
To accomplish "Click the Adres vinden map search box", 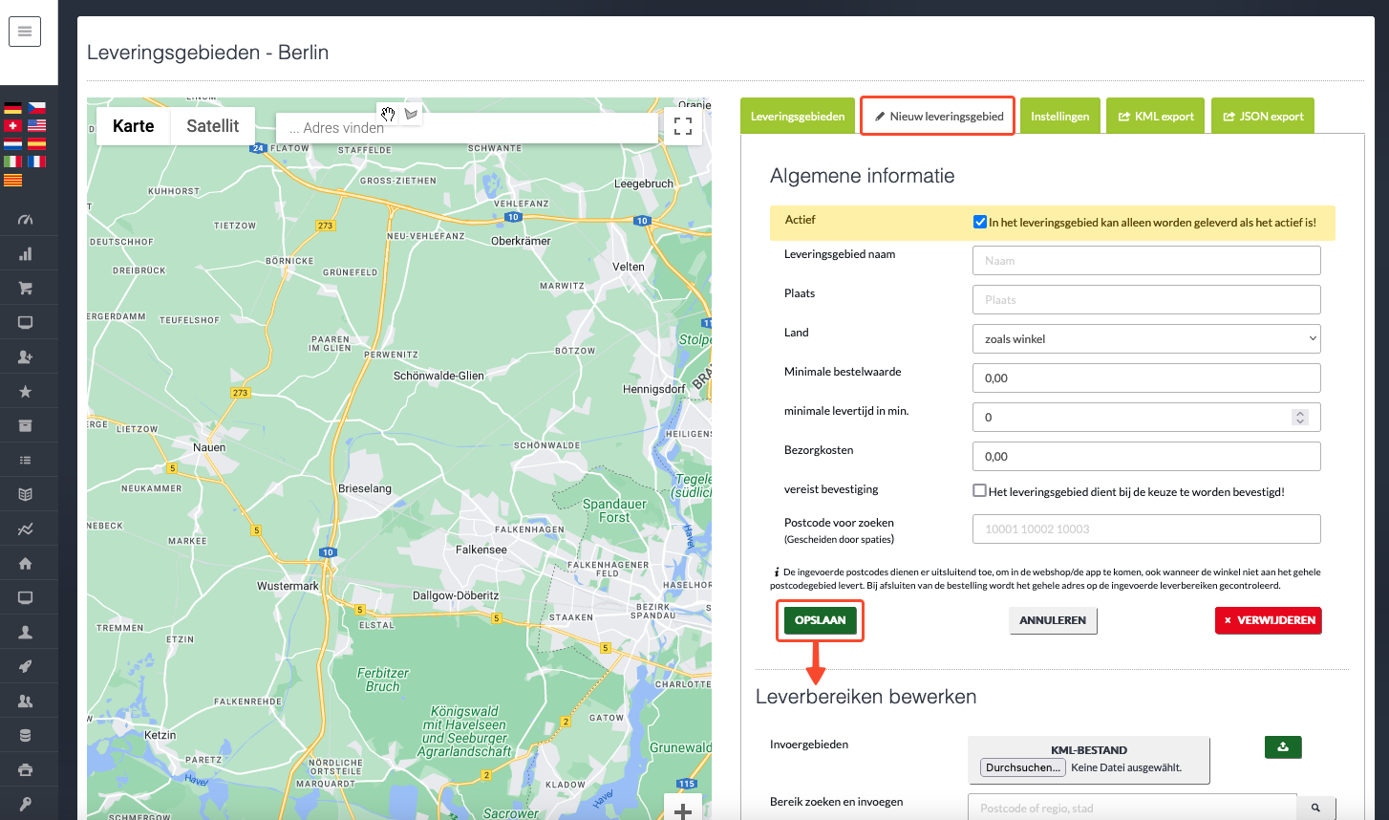I will coord(466,128).
